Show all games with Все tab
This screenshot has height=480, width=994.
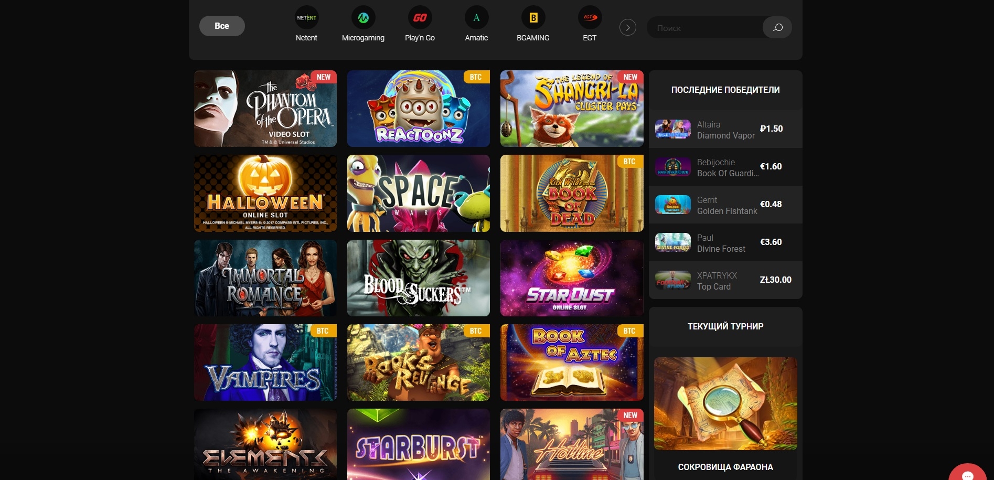222,26
